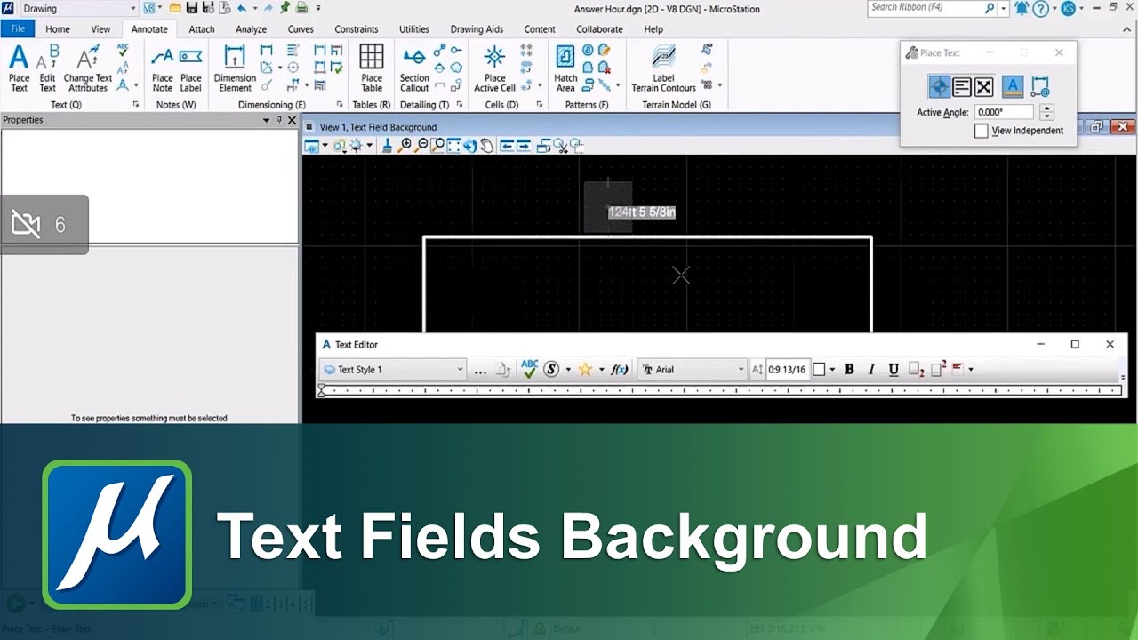
Task: Select the Place Text tool in ribbon
Action: (19, 68)
